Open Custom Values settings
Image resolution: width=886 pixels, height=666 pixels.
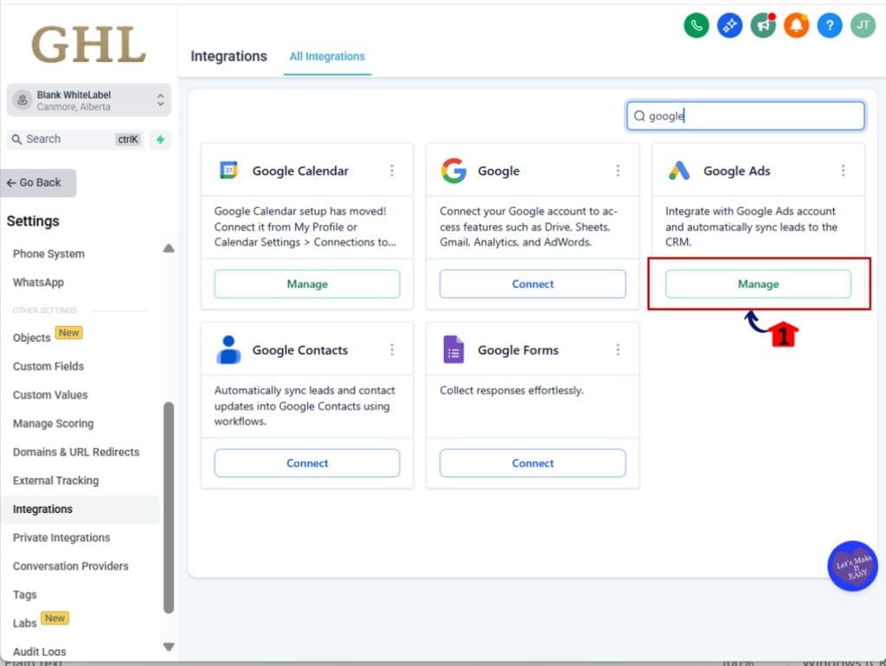[x=50, y=394]
